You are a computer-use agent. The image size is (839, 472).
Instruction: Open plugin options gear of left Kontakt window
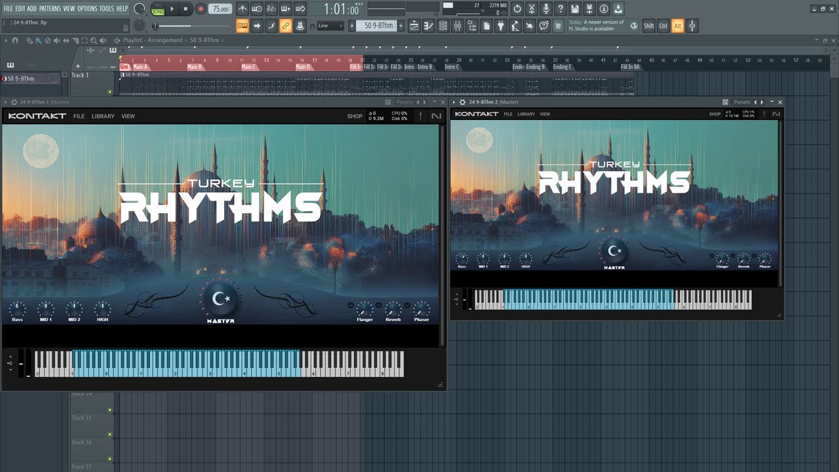point(14,102)
